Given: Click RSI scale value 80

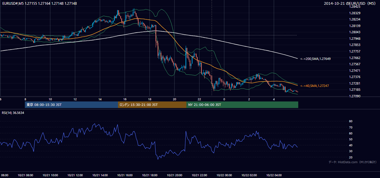Looking at the screenshot, I should (351, 121).
